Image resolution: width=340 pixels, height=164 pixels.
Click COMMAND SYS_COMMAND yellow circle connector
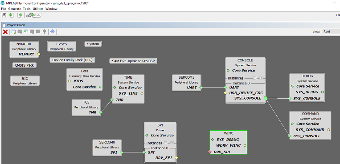[x=328, y=130]
